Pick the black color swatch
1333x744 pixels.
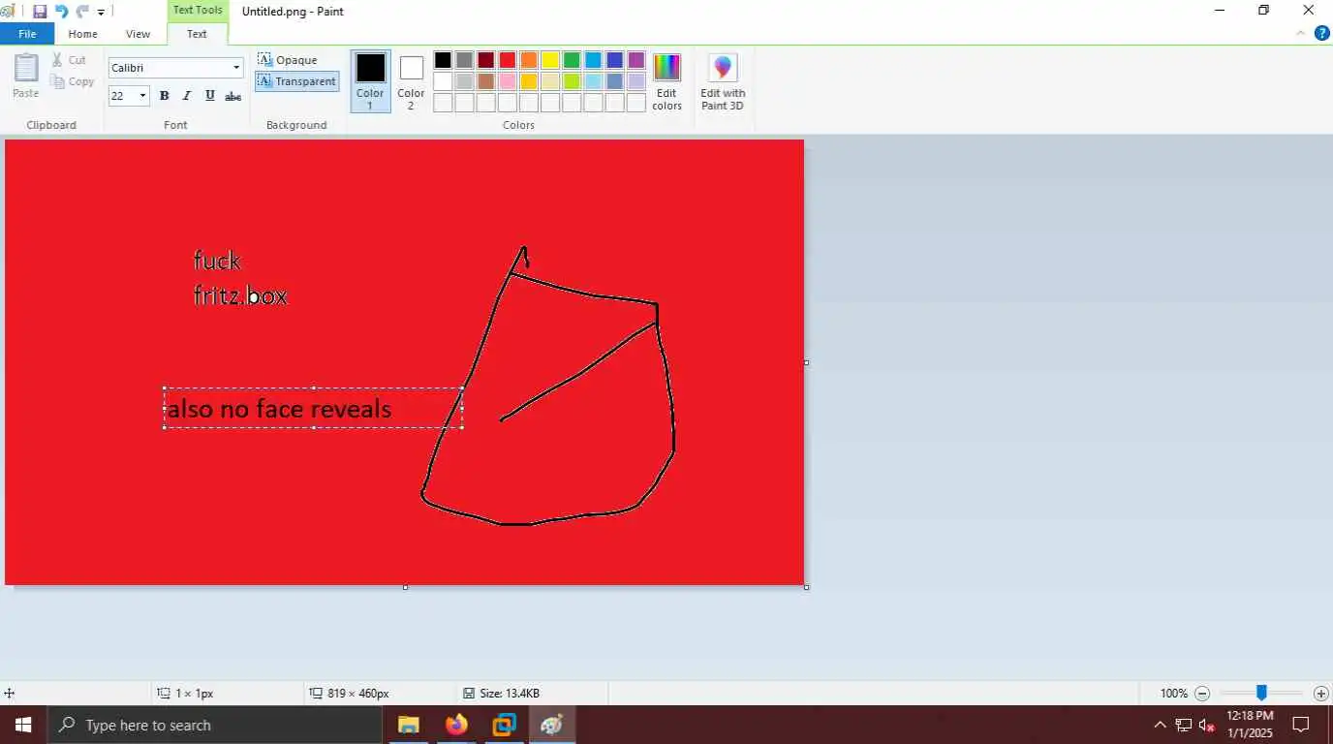[443, 60]
